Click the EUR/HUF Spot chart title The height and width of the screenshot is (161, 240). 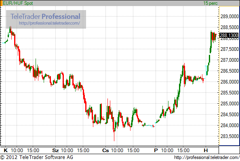point(18,3)
